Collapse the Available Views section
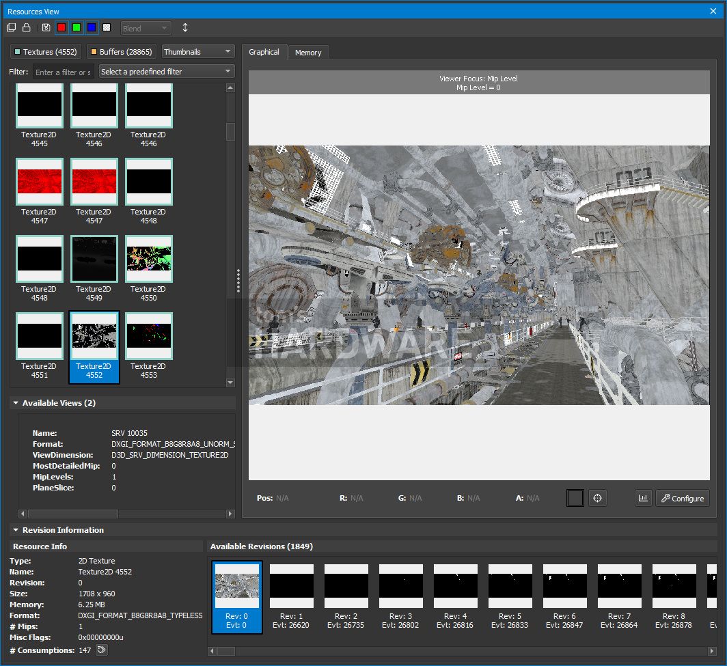Viewport: 727px width, 666px height. coord(15,403)
